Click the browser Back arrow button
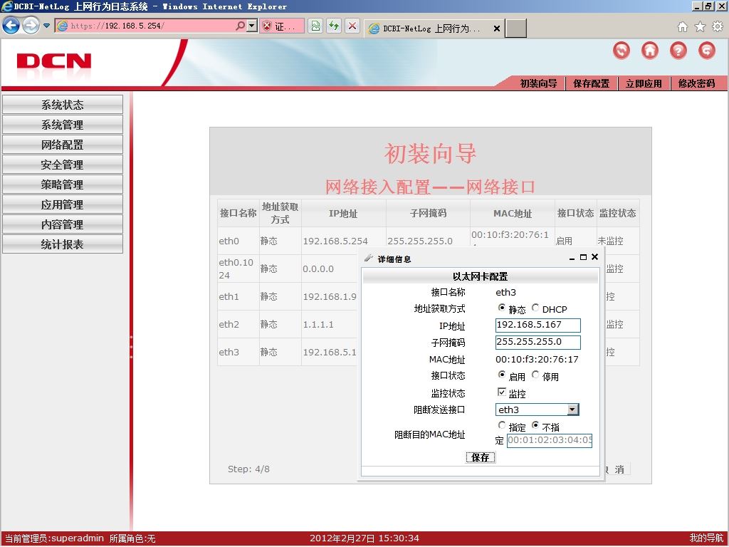Image resolution: width=729 pixels, height=547 pixels. point(11,26)
